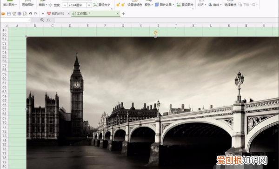Add a new document tab
Image resolution: width=279 pixels, height=169 pixels.
[x=123, y=14]
